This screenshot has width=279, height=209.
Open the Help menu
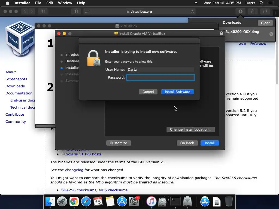click(81, 3)
